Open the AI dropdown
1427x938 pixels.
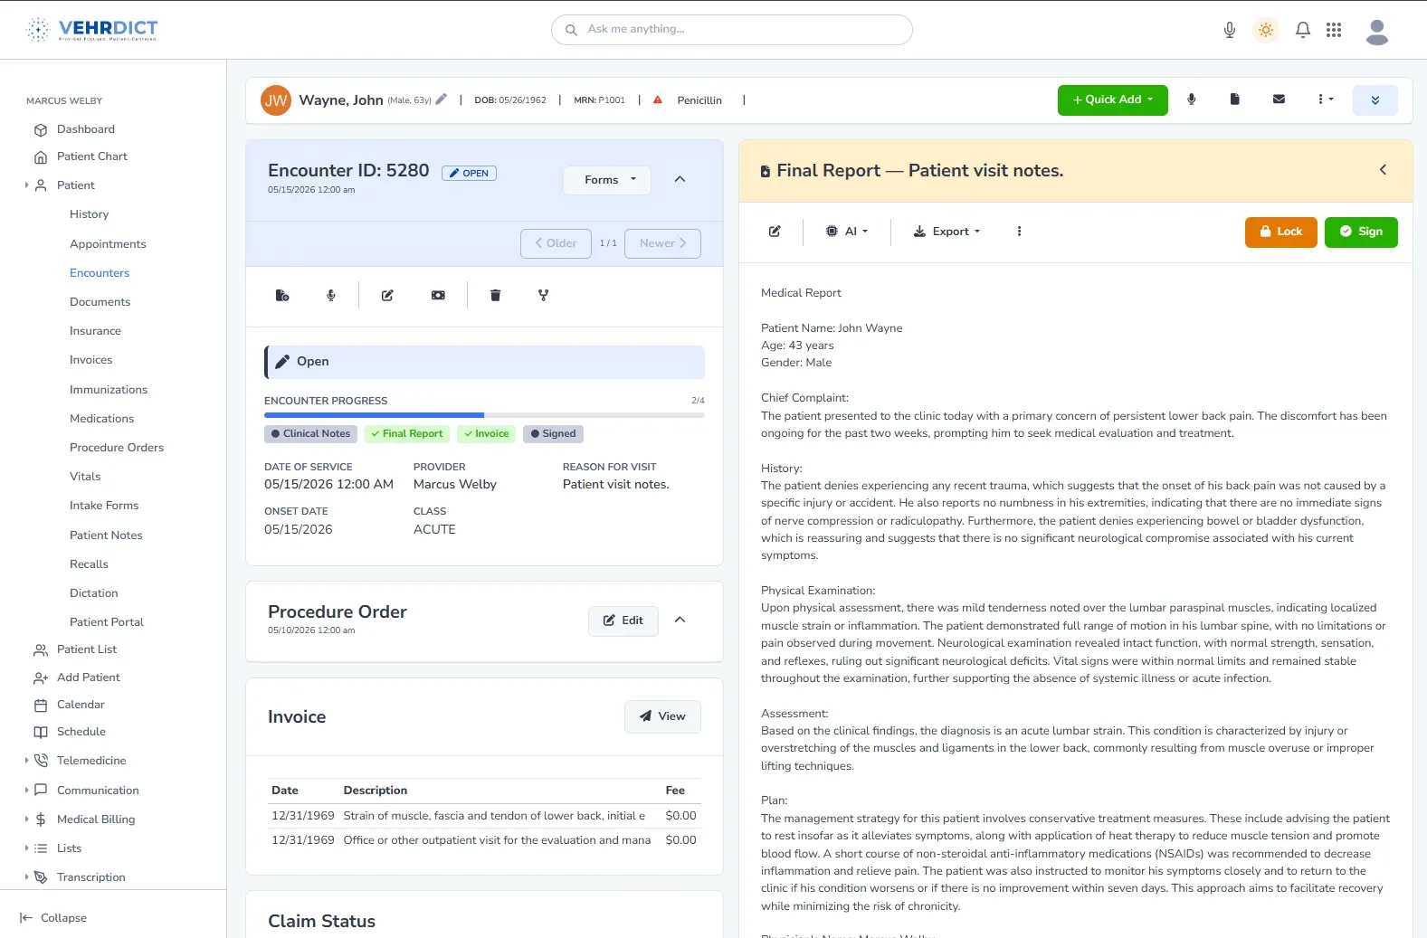click(x=847, y=232)
